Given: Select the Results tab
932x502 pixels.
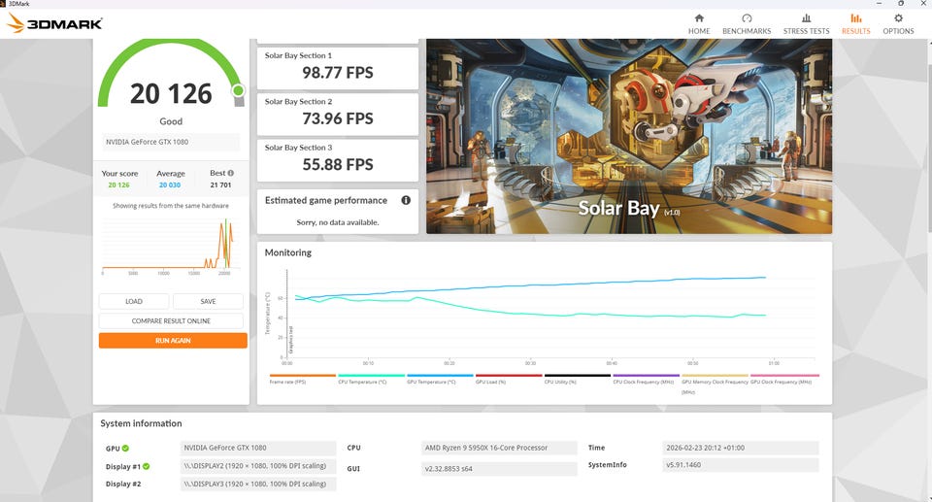Looking at the screenshot, I should pyautogui.click(x=856, y=24).
